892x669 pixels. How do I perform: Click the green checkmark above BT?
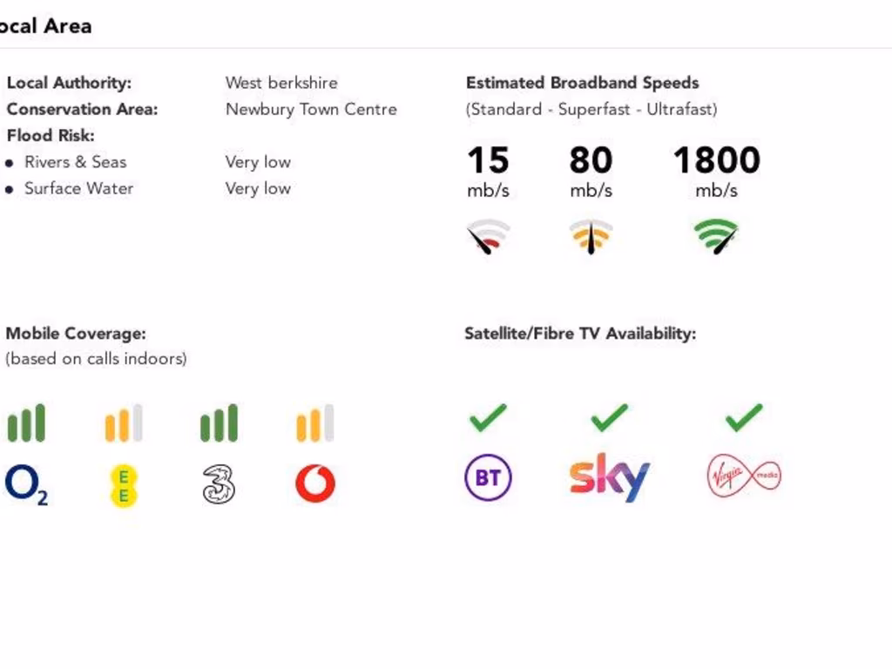[488, 417]
